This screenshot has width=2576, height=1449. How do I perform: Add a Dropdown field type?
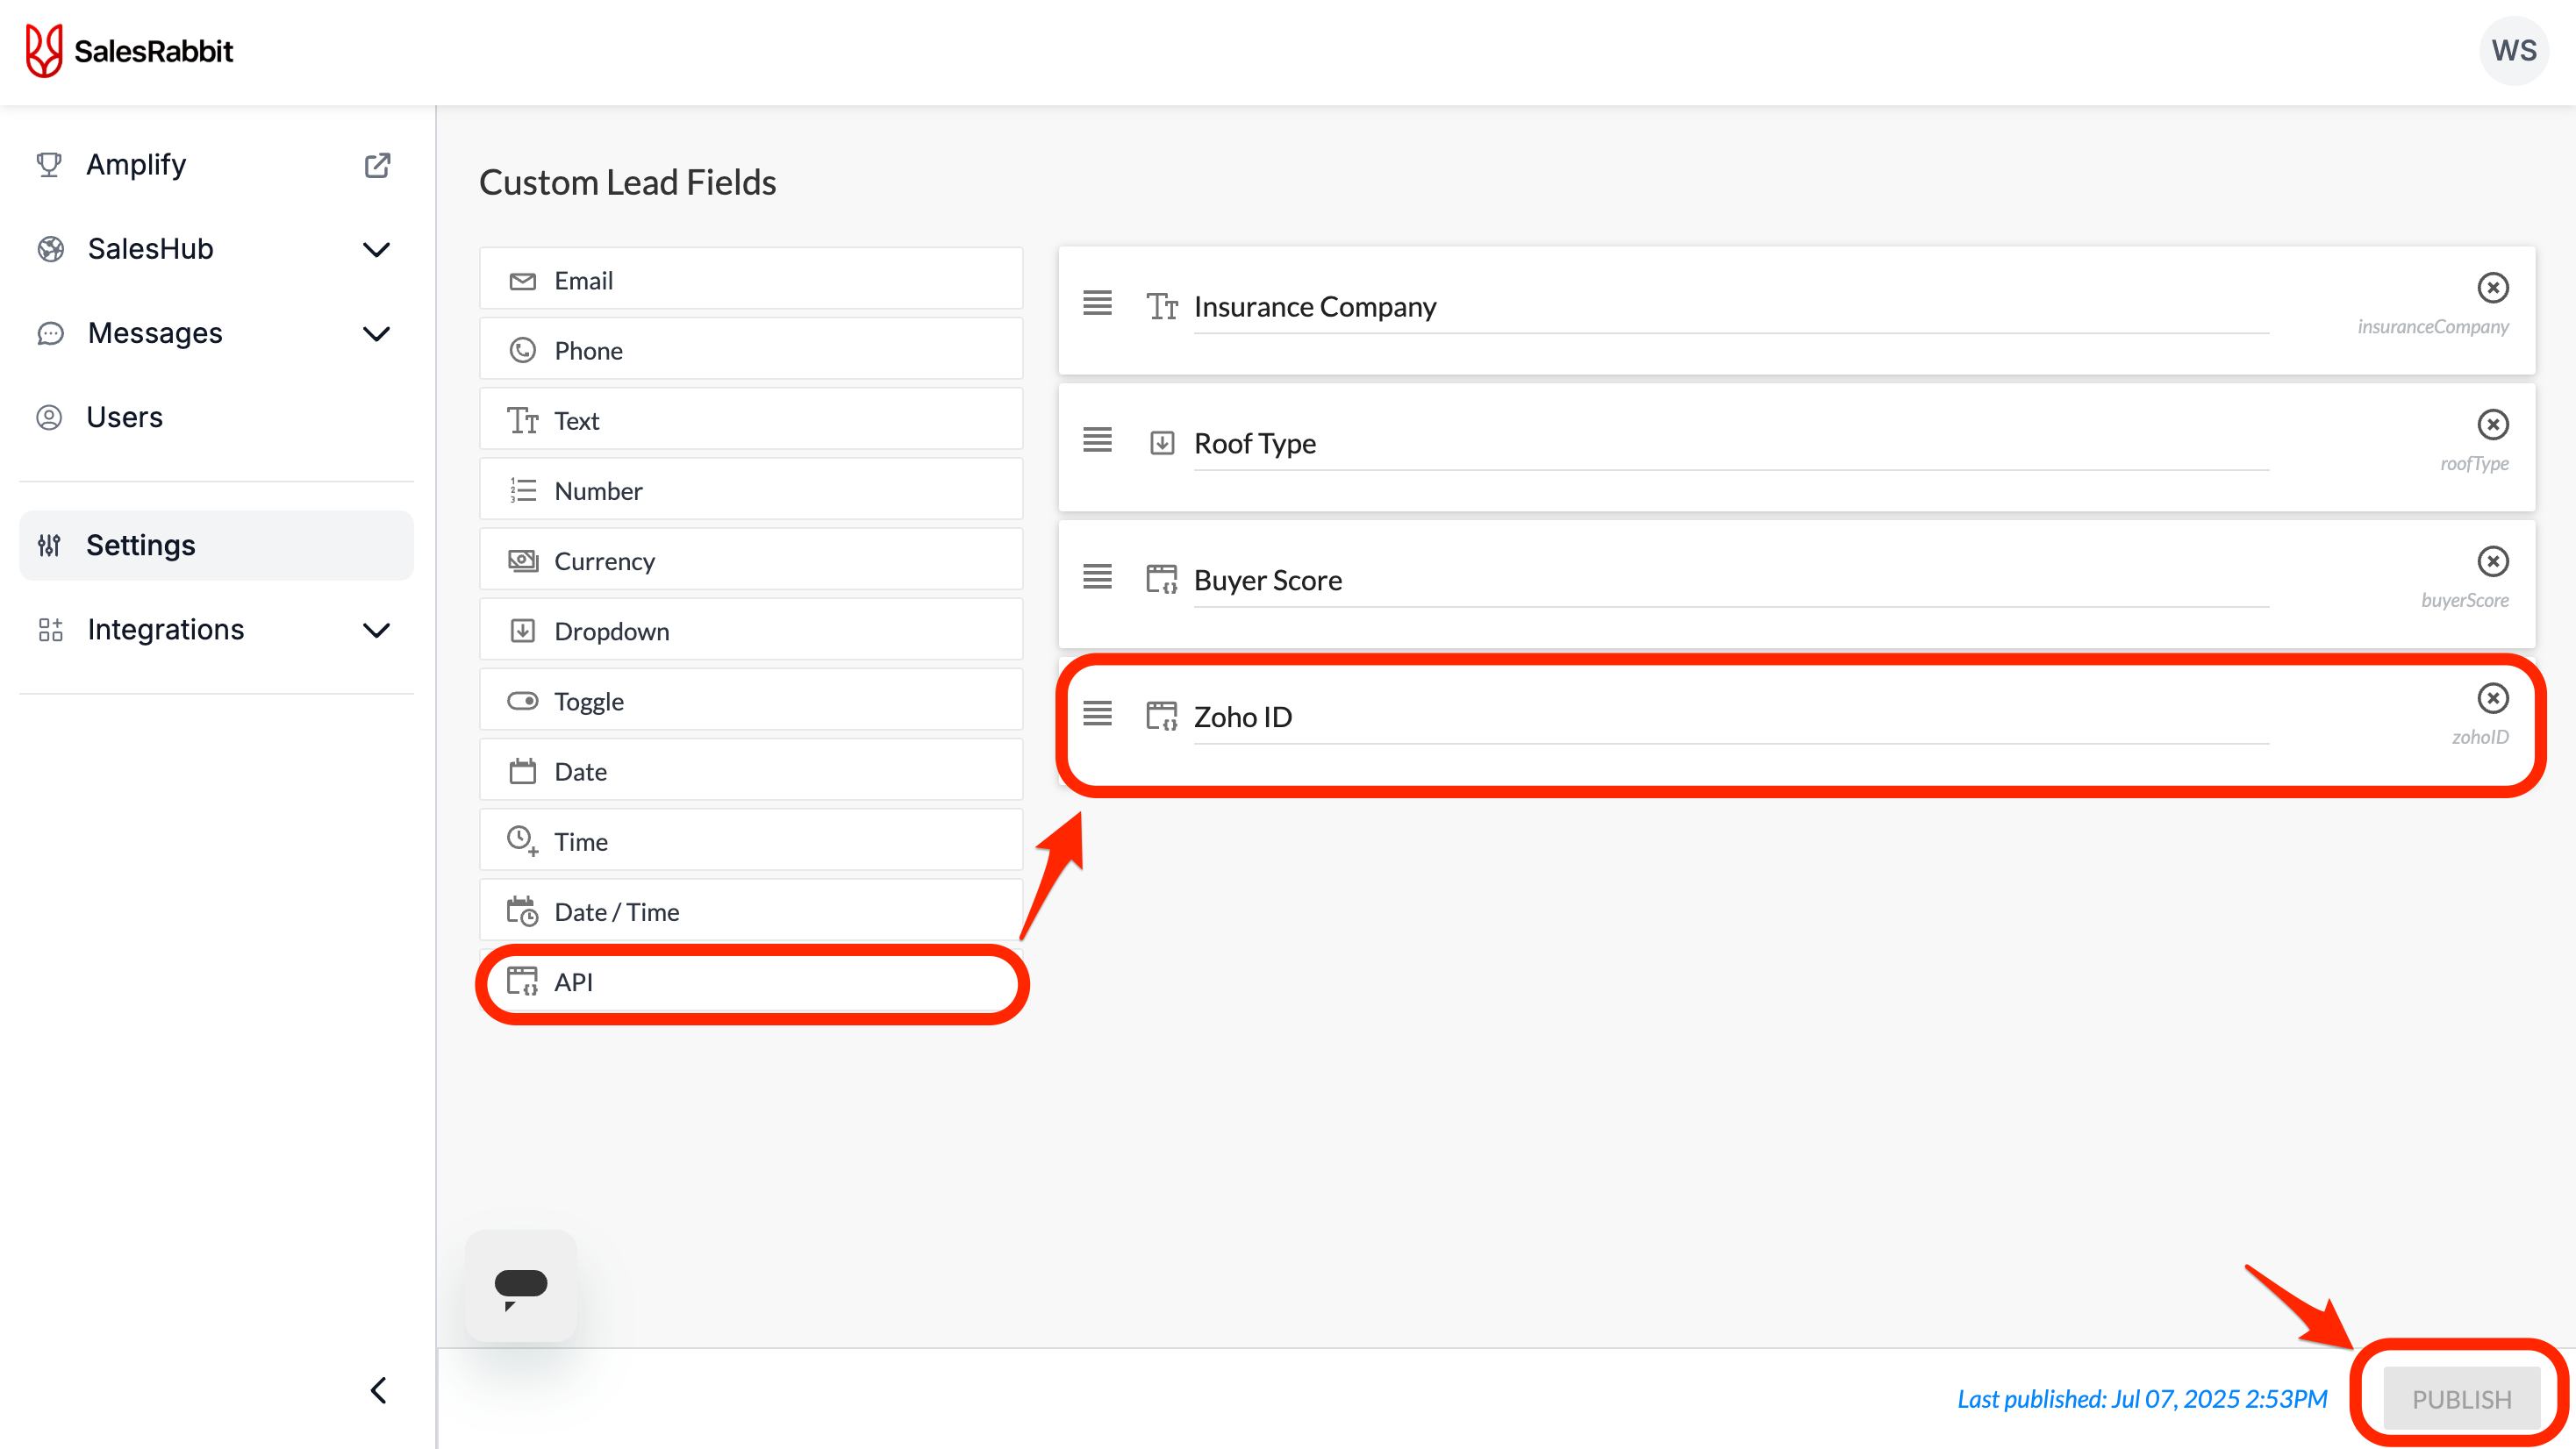(751, 631)
